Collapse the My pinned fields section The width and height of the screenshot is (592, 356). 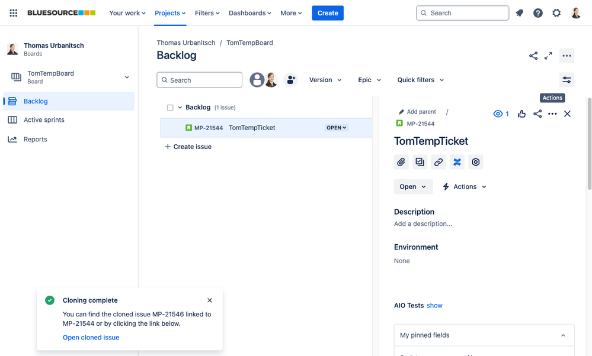click(x=562, y=335)
